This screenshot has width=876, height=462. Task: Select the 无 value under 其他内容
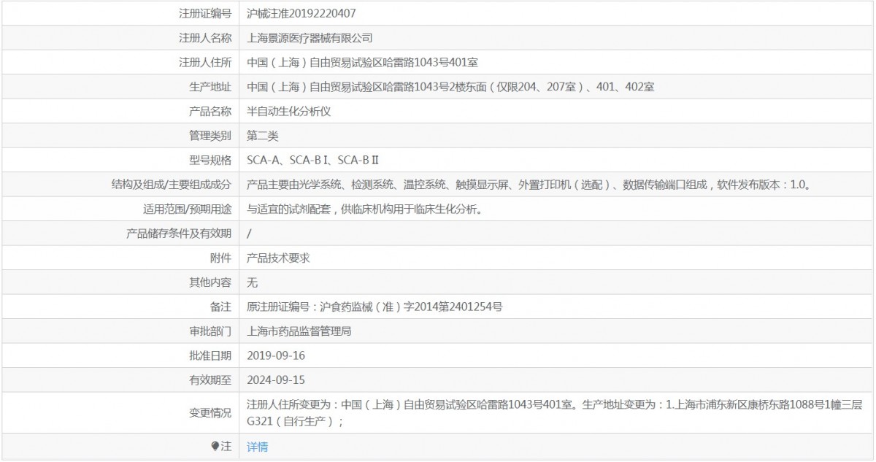point(252,282)
